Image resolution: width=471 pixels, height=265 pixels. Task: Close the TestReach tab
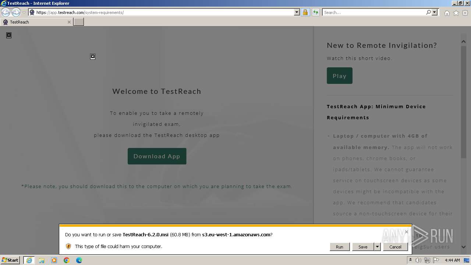tap(69, 22)
